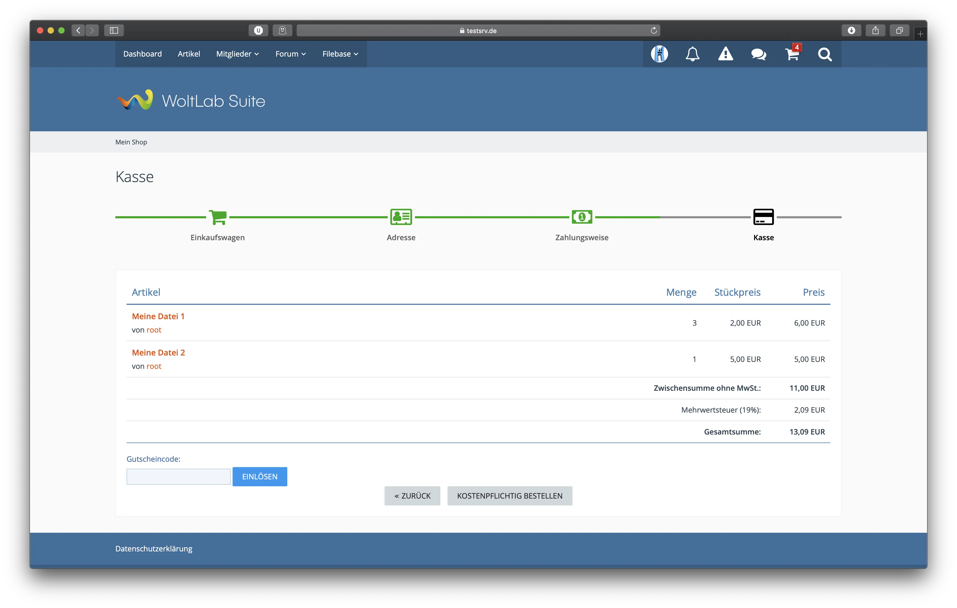Screen dimensions: 957x608
Task: Go to Einkaufswagen step cart icon
Action: tap(217, 217)
